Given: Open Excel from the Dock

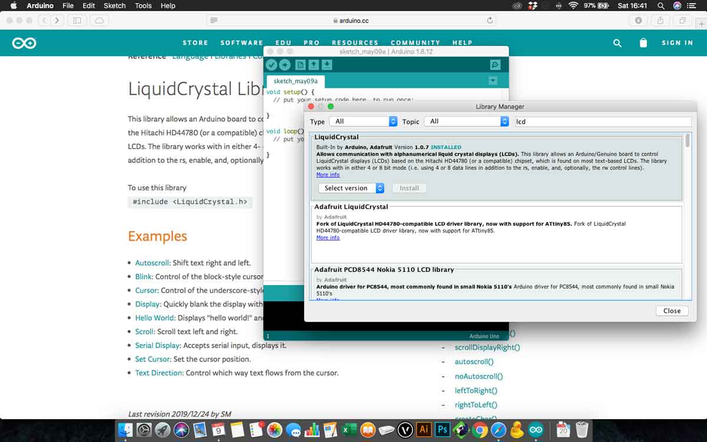Looking at the screenshot, I should pos(348,430).
